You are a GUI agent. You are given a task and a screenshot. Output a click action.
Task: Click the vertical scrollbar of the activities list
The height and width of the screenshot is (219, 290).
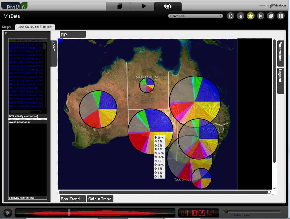[x=44, y=76]
